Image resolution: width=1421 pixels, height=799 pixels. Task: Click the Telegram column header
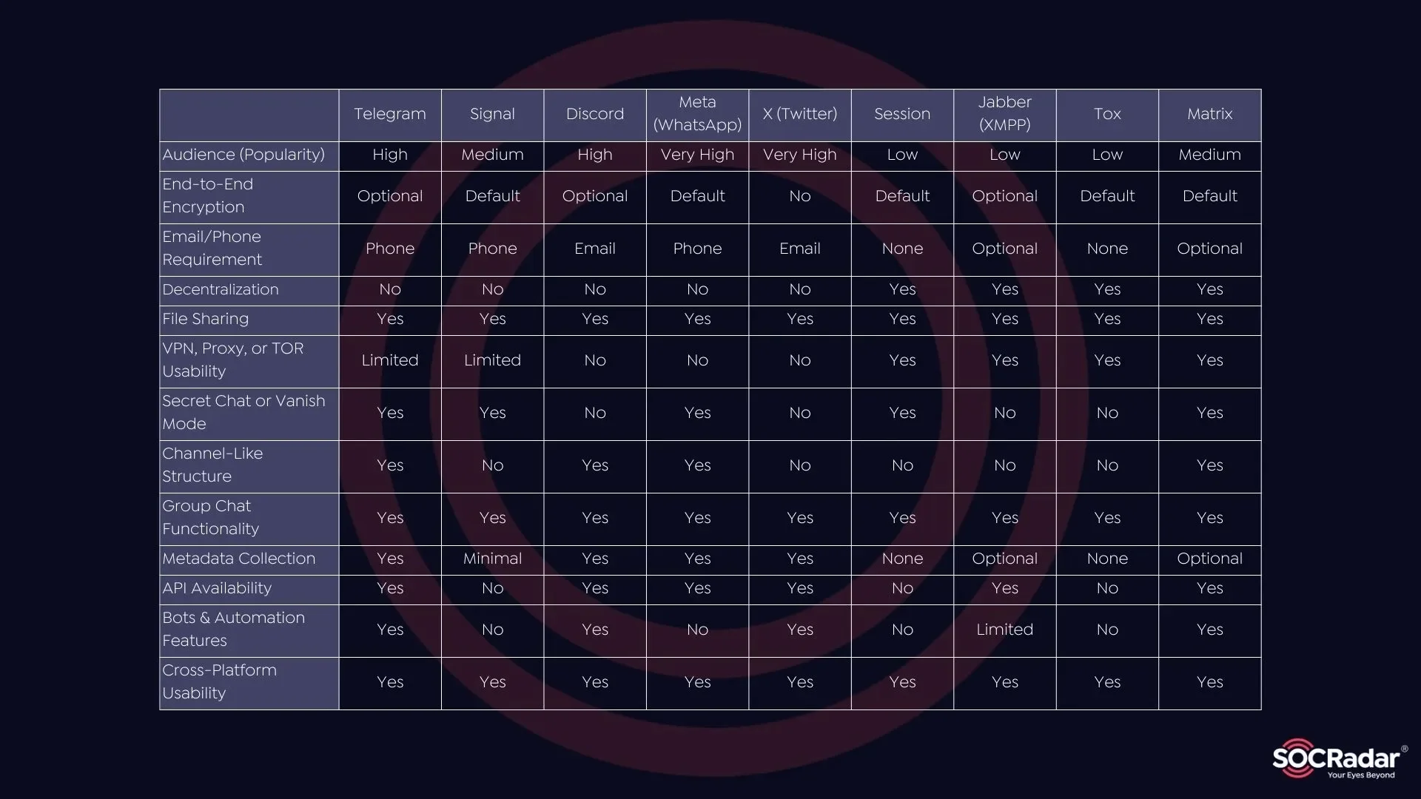click(x=389, y=114)
